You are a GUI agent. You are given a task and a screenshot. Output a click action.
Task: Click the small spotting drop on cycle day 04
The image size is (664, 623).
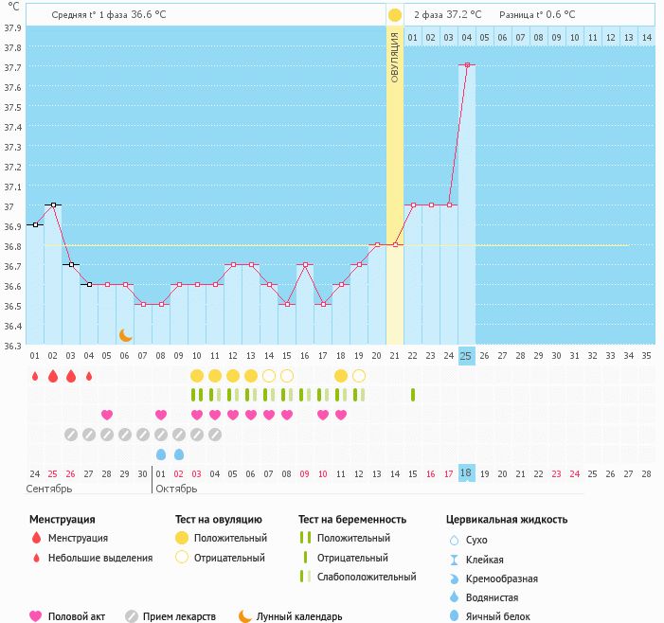(x=89, y=376)
